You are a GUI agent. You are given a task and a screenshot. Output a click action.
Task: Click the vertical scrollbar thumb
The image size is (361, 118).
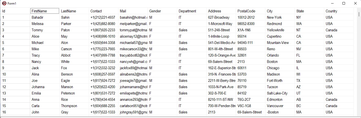[x=359, y=14]
